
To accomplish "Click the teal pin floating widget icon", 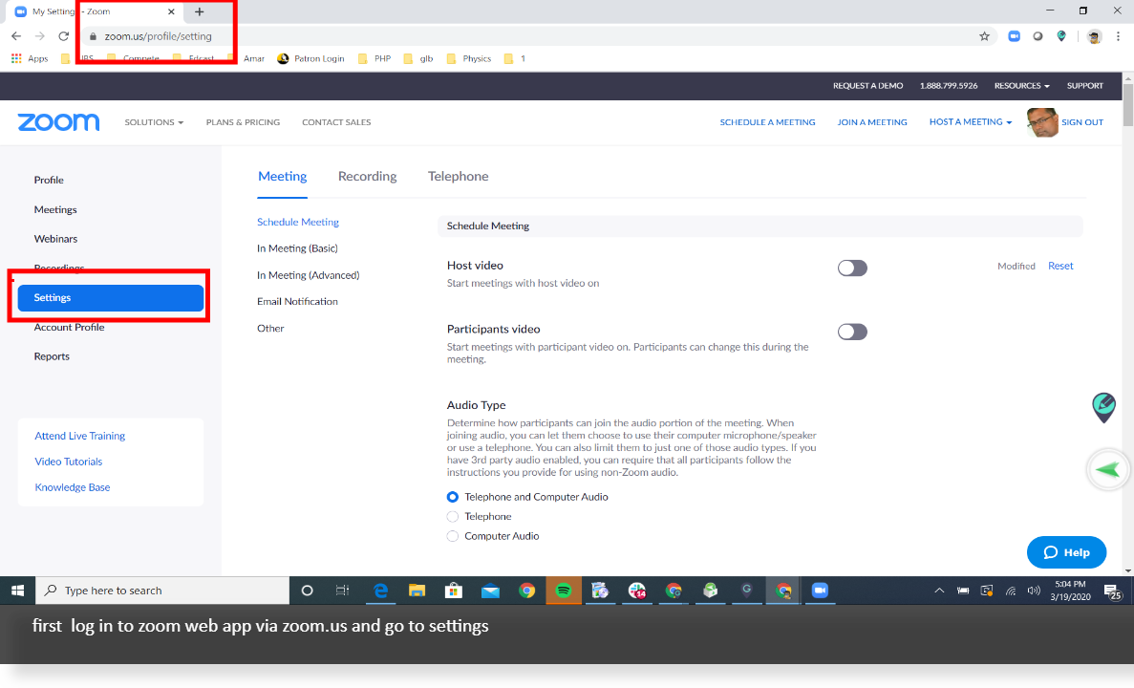I will click(1103, 407).
